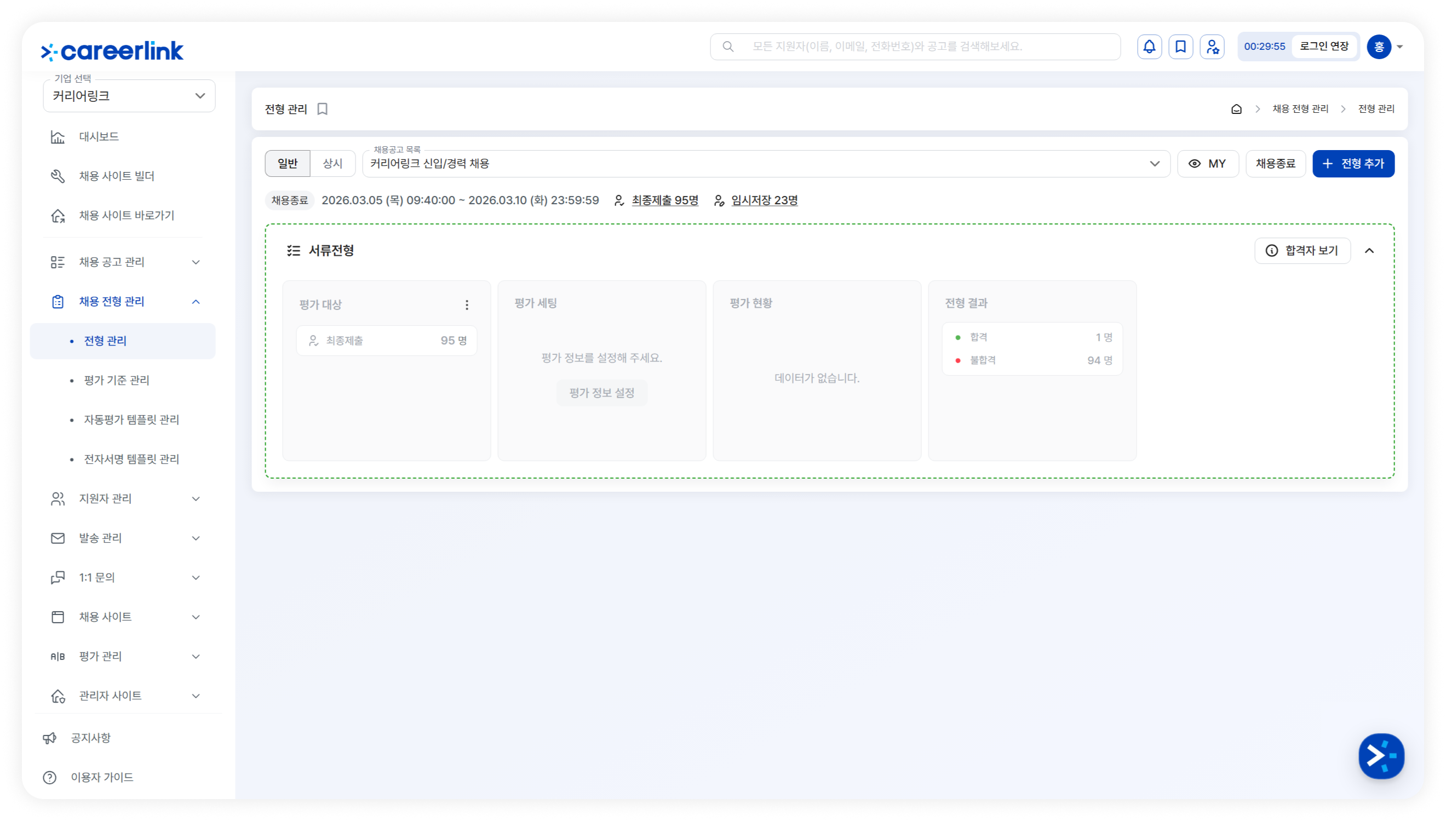Toggle the MY view filter
Screen dimensions: 1446x821
click(x=1208, y=164)
